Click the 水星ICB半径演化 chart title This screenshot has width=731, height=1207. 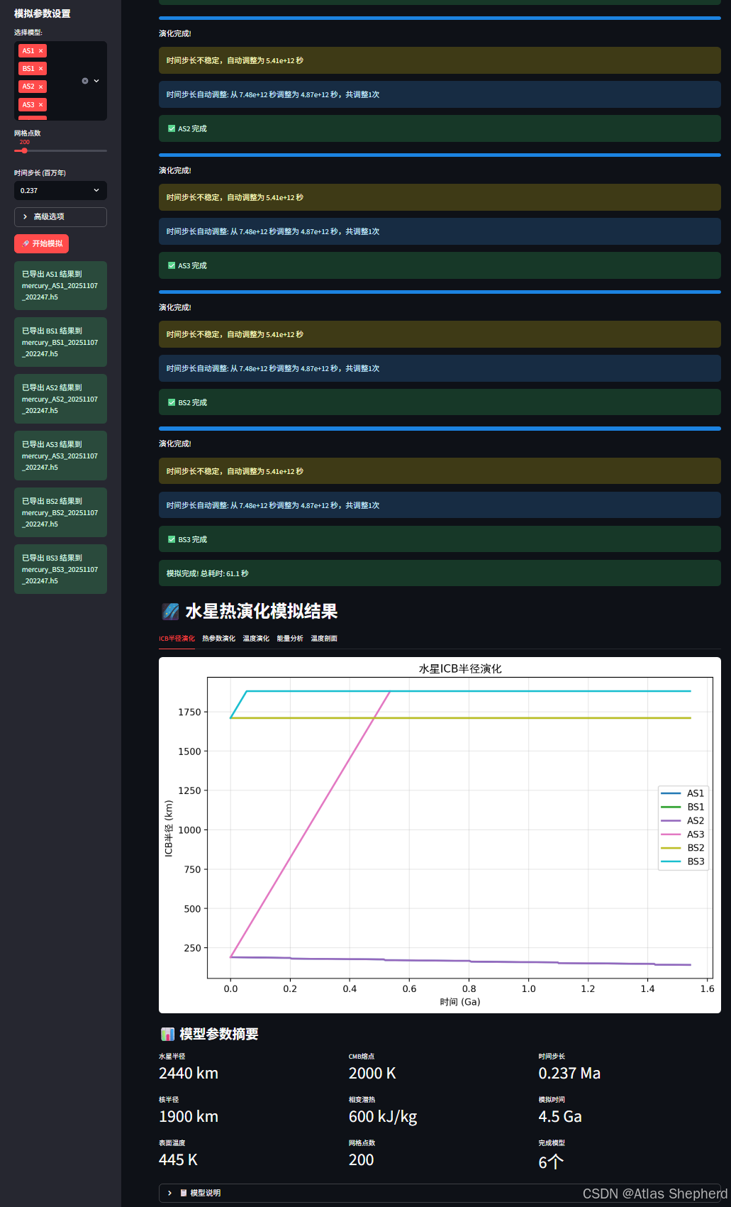[x=460, y=668]
